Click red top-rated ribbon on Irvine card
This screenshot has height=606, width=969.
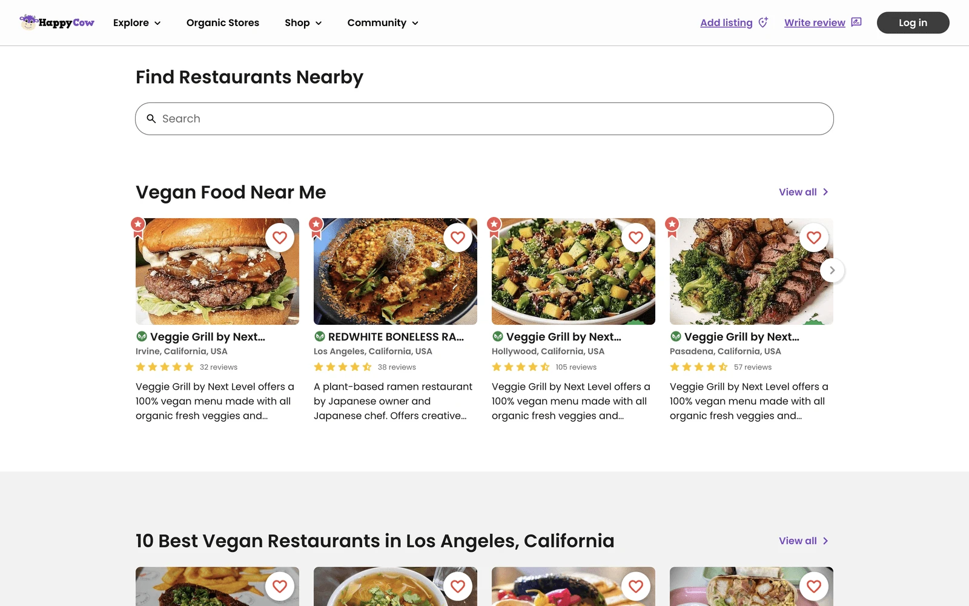[x=138, y=227]
